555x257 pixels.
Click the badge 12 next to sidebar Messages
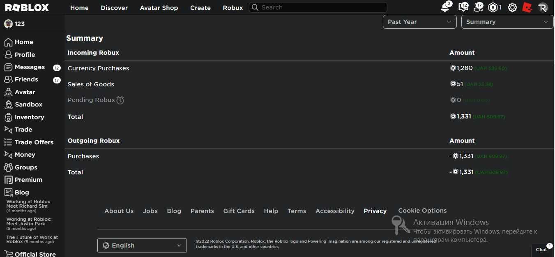pos(57,68)
